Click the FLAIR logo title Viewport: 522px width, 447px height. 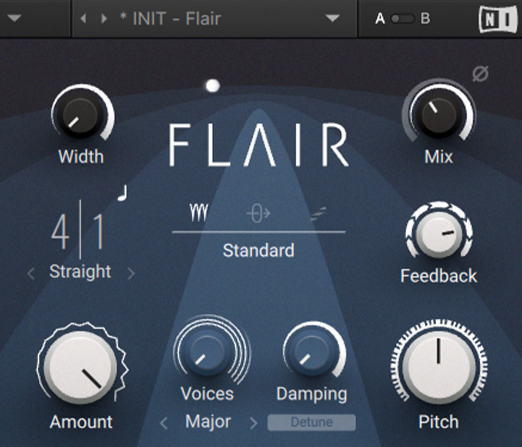(259, 145)
